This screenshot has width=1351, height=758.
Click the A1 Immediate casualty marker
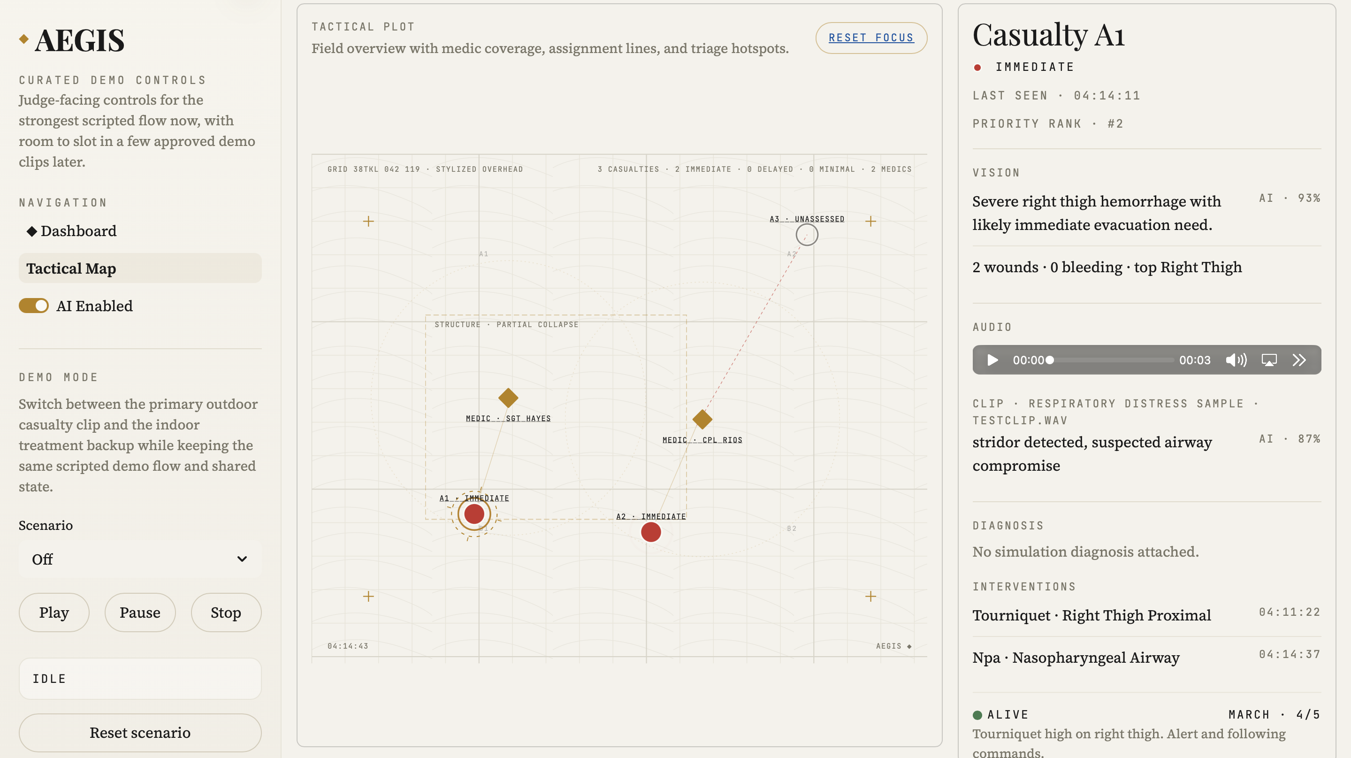pos(473,514)
